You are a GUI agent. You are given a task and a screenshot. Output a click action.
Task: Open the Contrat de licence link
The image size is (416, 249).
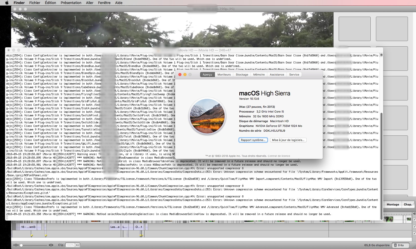(279, 156)
